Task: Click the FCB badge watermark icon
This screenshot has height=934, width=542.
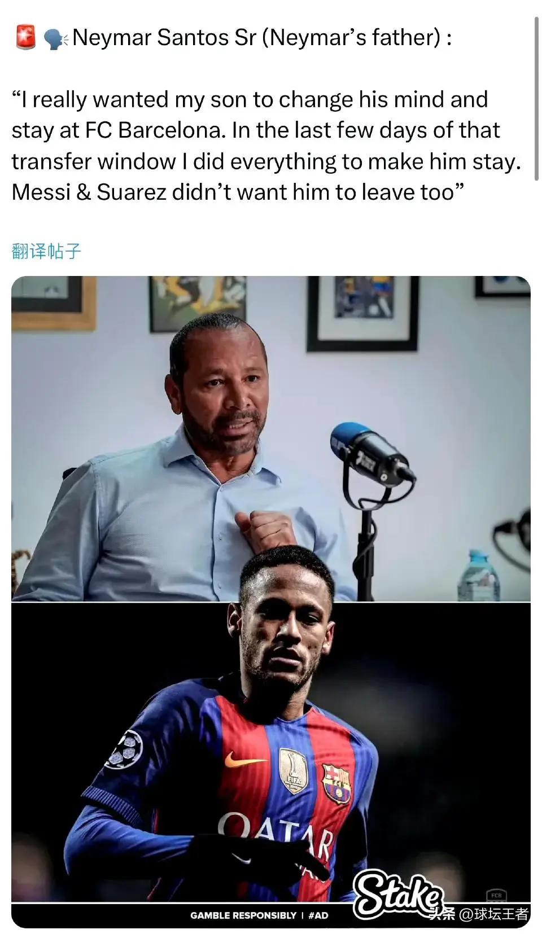Action: point(496,895)
